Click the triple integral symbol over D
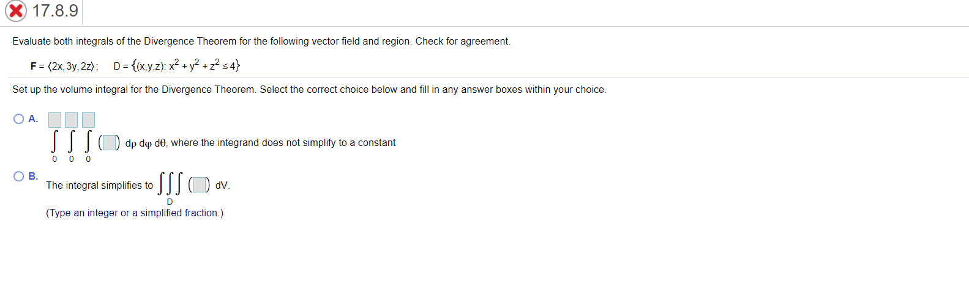Screen dimensions: 969x303 point(170,184)
